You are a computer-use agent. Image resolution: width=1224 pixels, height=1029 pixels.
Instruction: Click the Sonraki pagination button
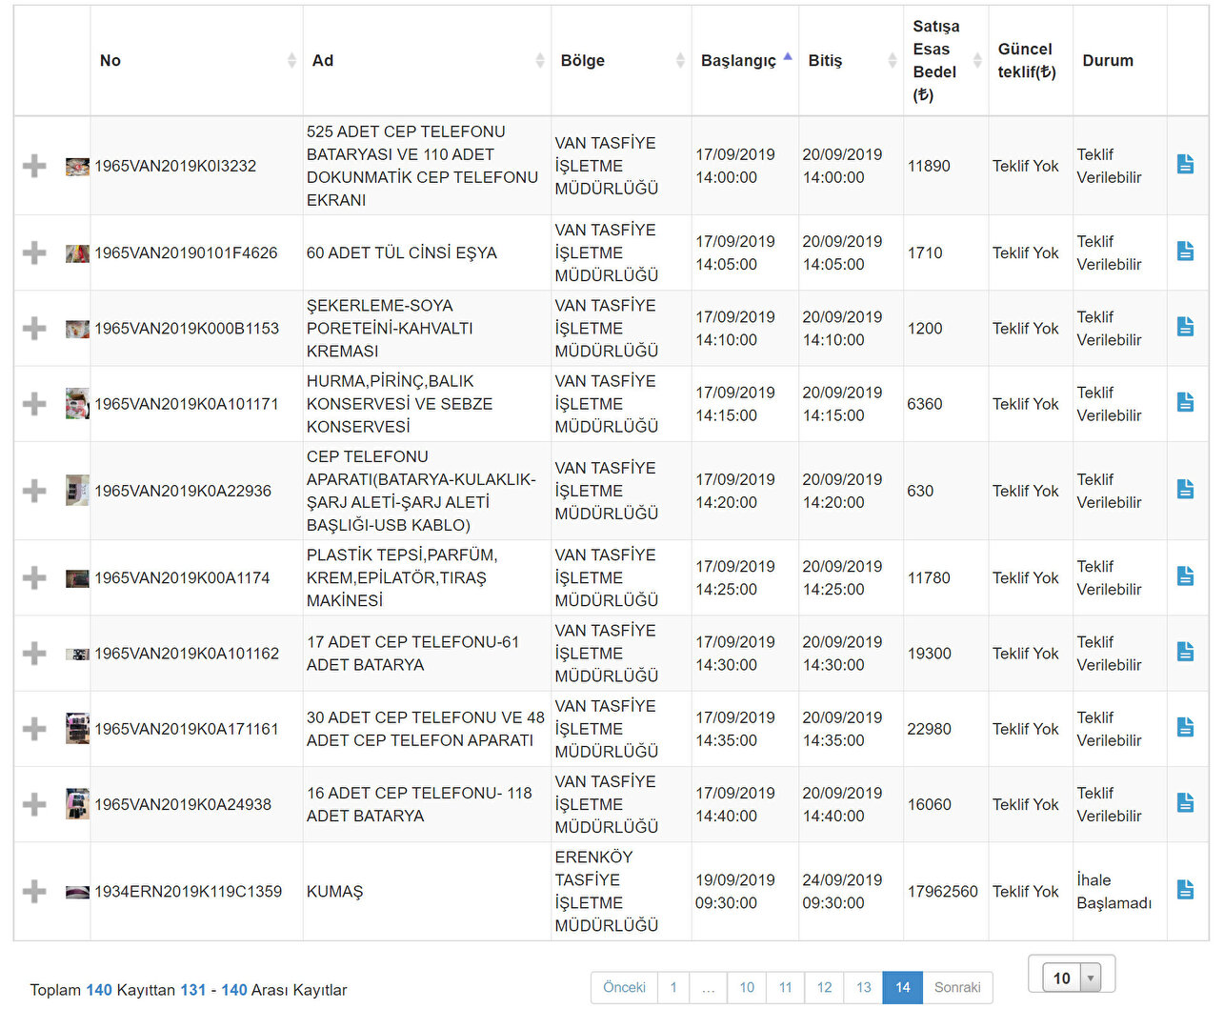[956, 987]
